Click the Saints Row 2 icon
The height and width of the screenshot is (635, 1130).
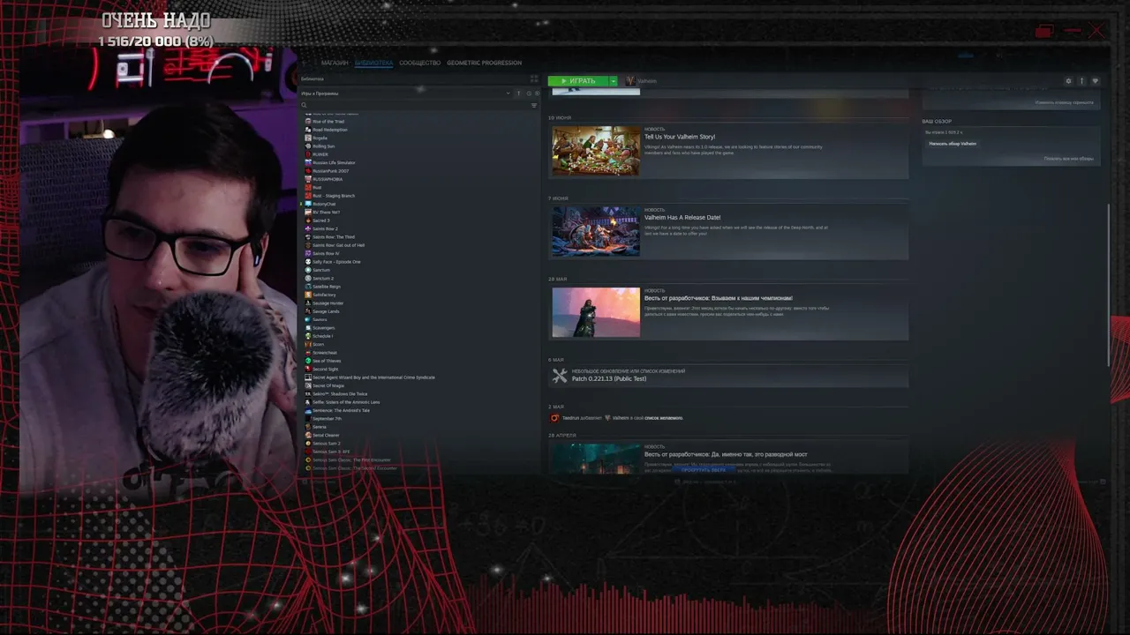[308, 228]
